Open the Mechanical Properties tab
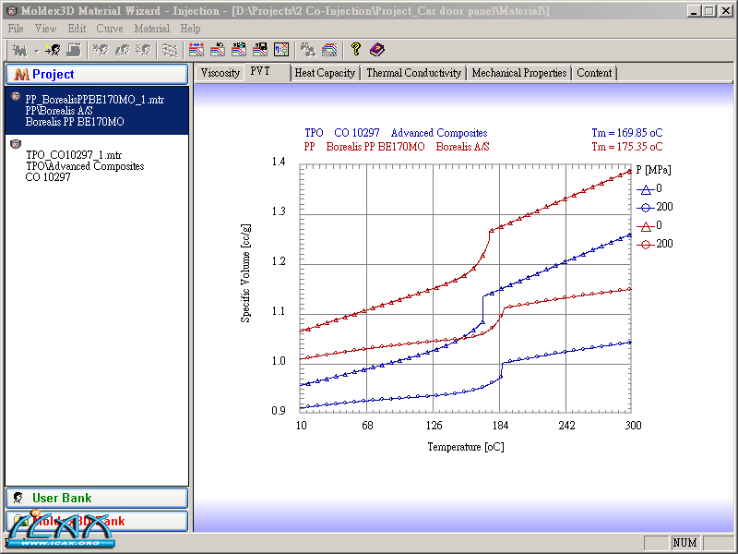738x554 pixels. pos(518,73)
